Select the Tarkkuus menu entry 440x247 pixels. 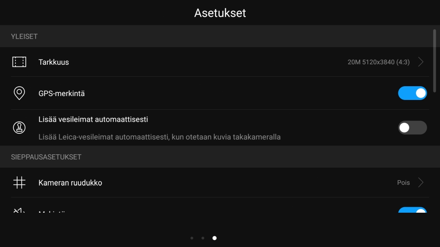click(x=54, y=62)
